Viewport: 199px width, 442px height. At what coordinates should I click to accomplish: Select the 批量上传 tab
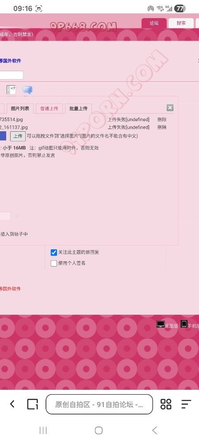click(78, 108)
